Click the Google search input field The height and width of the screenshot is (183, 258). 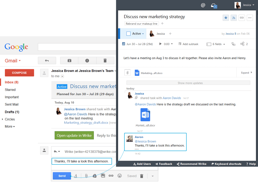tap(77, 47)
